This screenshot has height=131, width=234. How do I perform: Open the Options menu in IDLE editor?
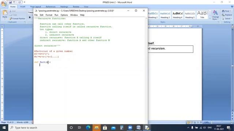pos(64,15)
